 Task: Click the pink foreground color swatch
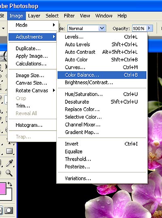(x=2, y=188)
